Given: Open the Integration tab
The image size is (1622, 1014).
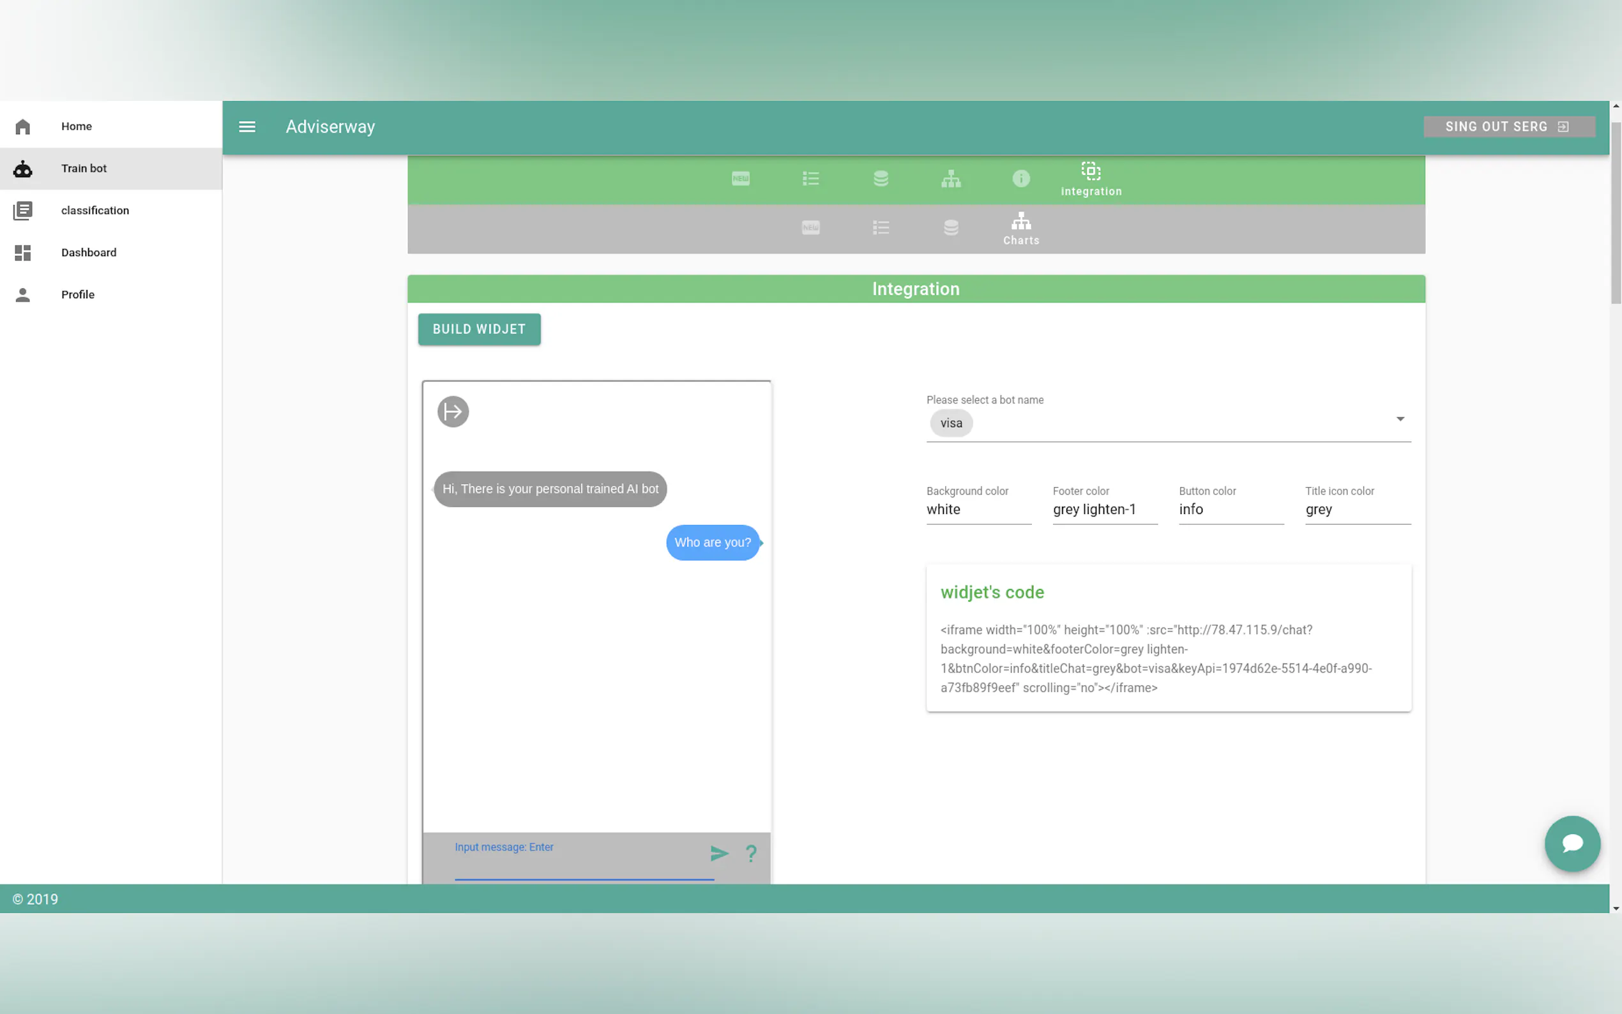Looking at the screenshot, I should tap(1091, 179).
